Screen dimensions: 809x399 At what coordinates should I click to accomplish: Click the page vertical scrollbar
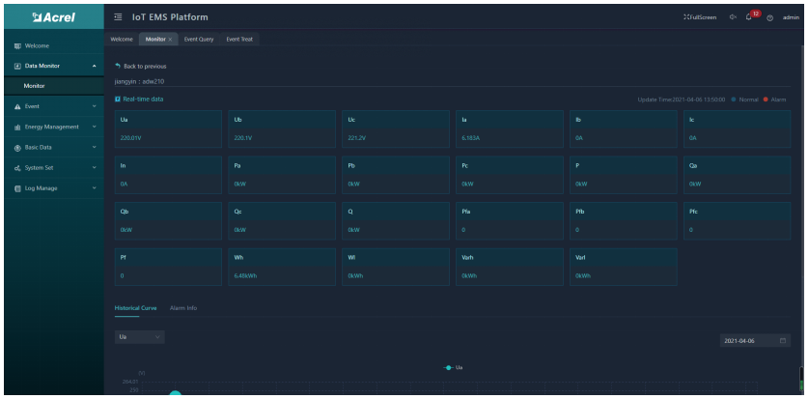[803, 379]
